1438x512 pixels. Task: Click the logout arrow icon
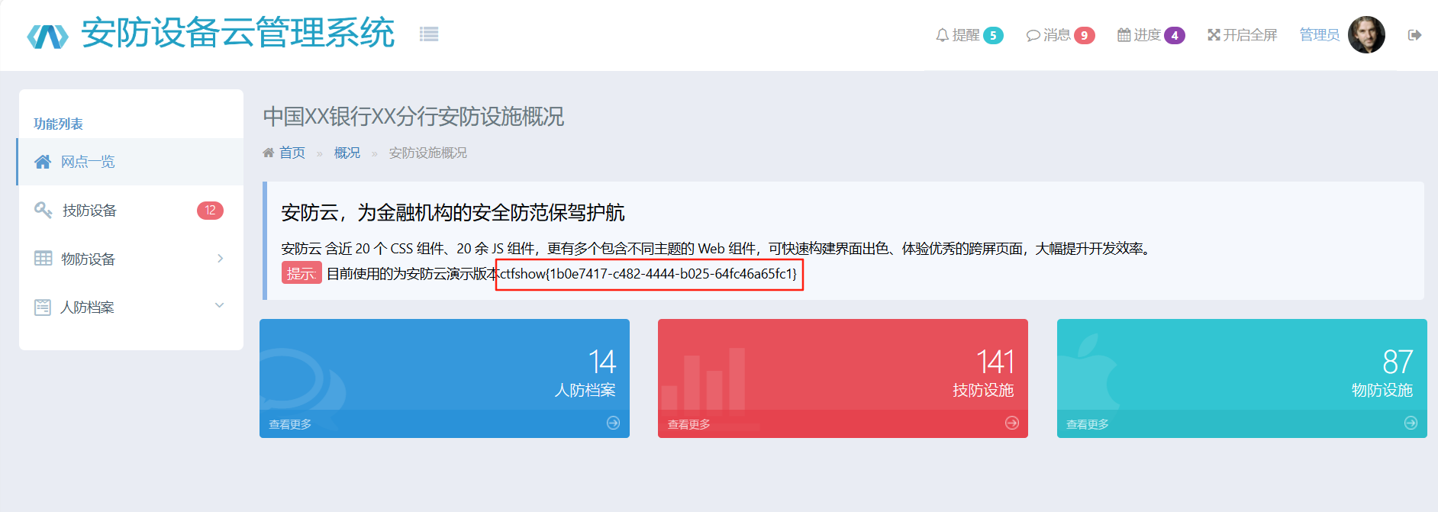[x=1415, y=35]
